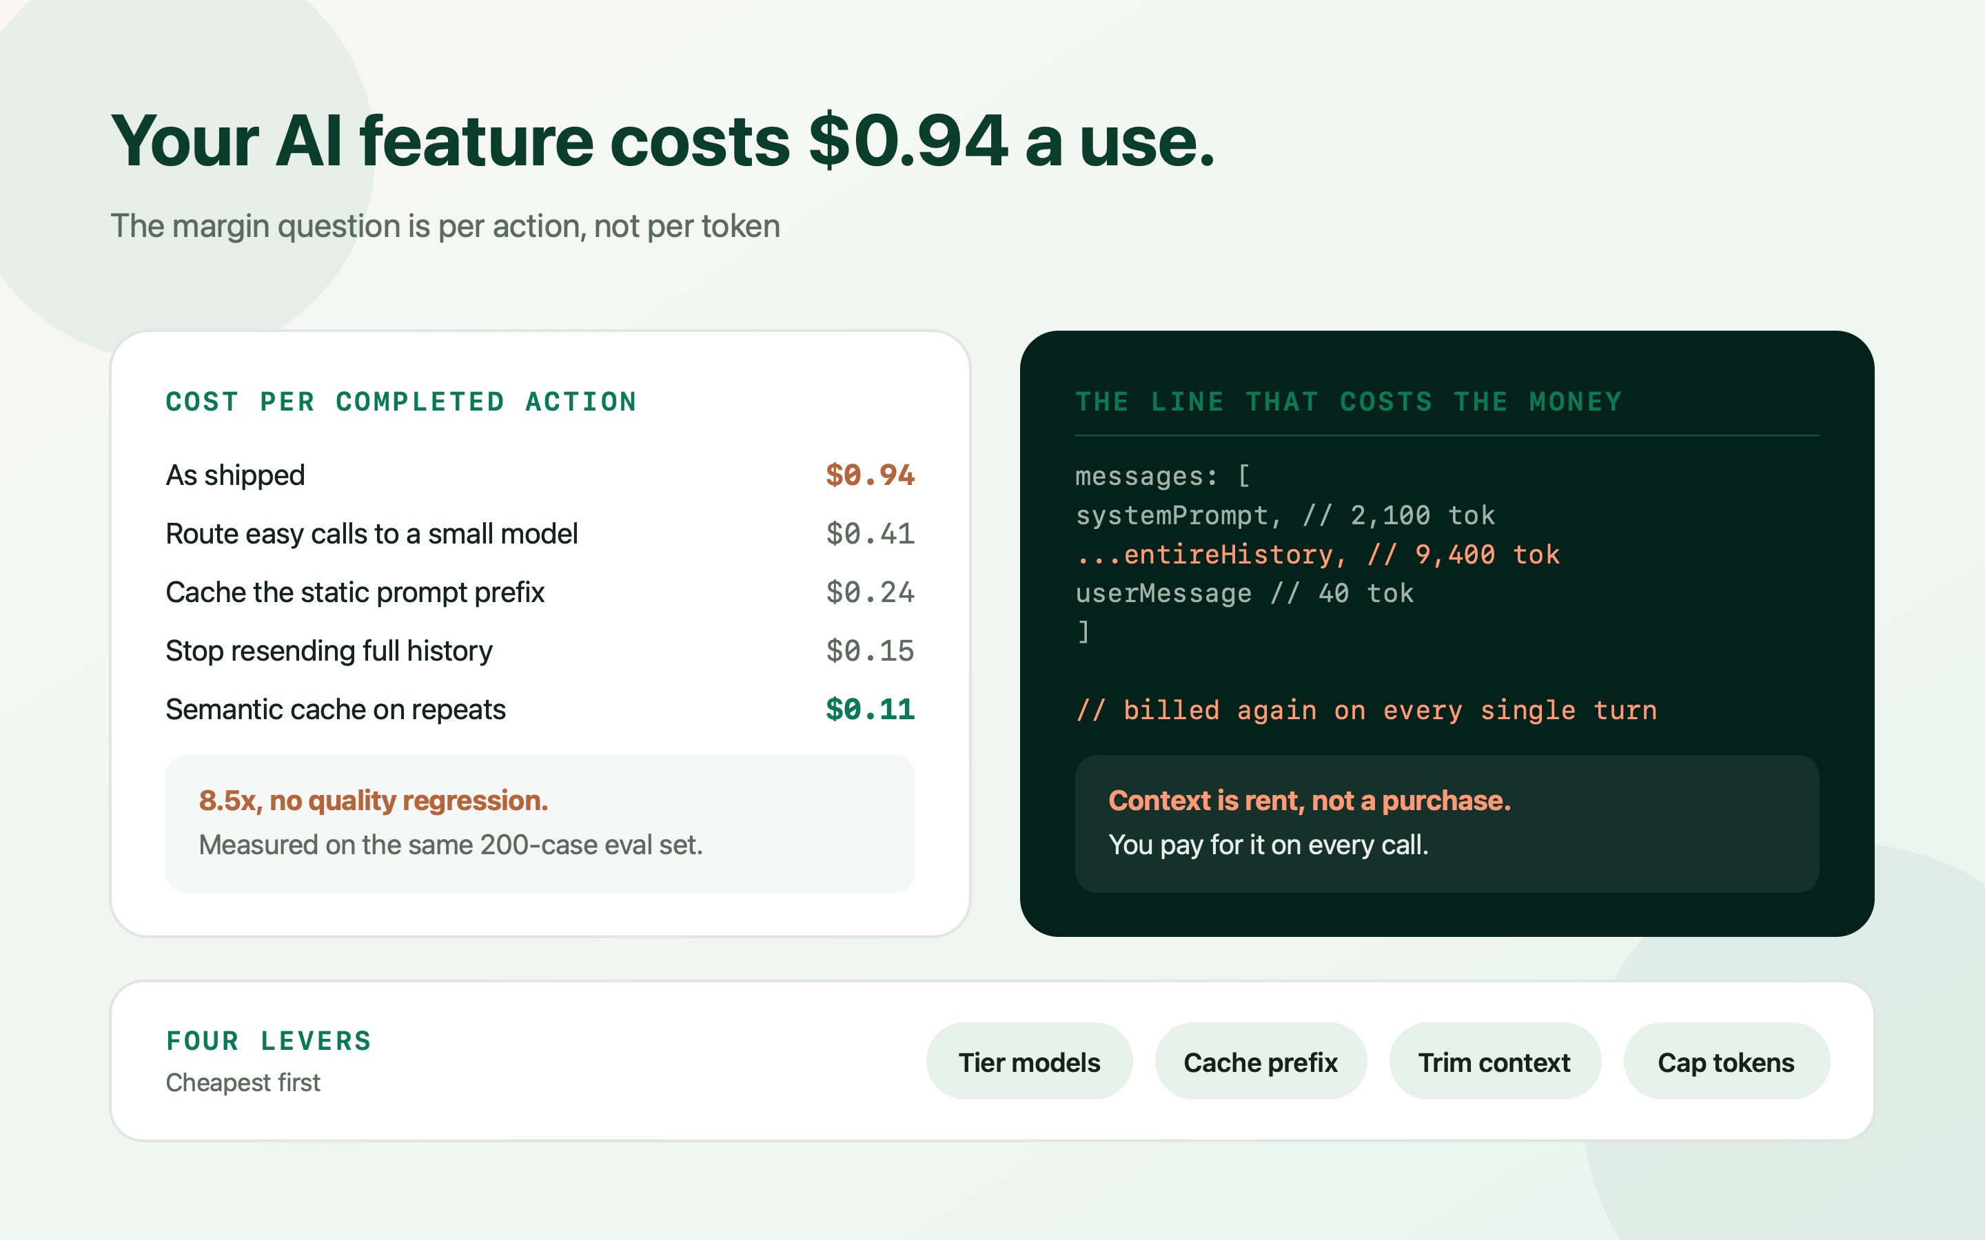
Task: Click the "messages: [" code line
Action: tap(1162, 477)
